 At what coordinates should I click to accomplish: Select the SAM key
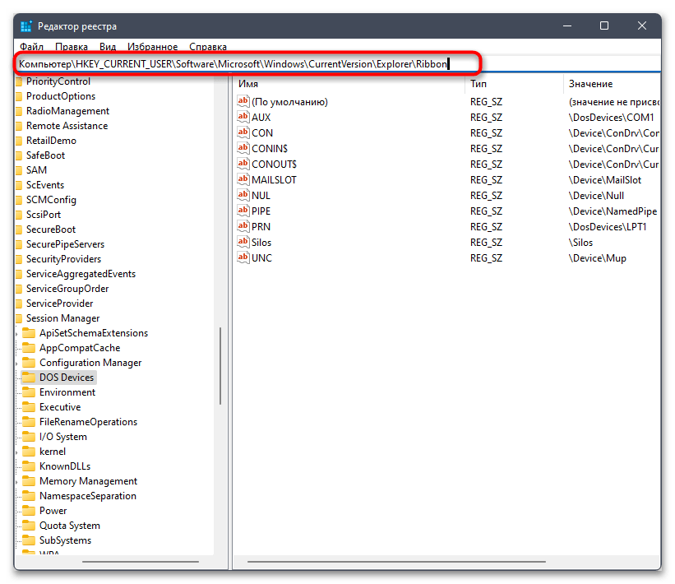point(37,170)
